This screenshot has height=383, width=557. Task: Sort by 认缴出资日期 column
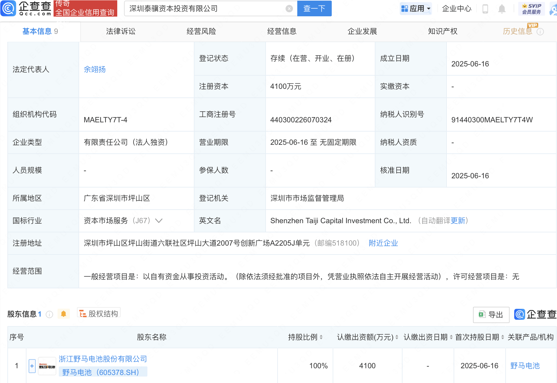[451, 337]
